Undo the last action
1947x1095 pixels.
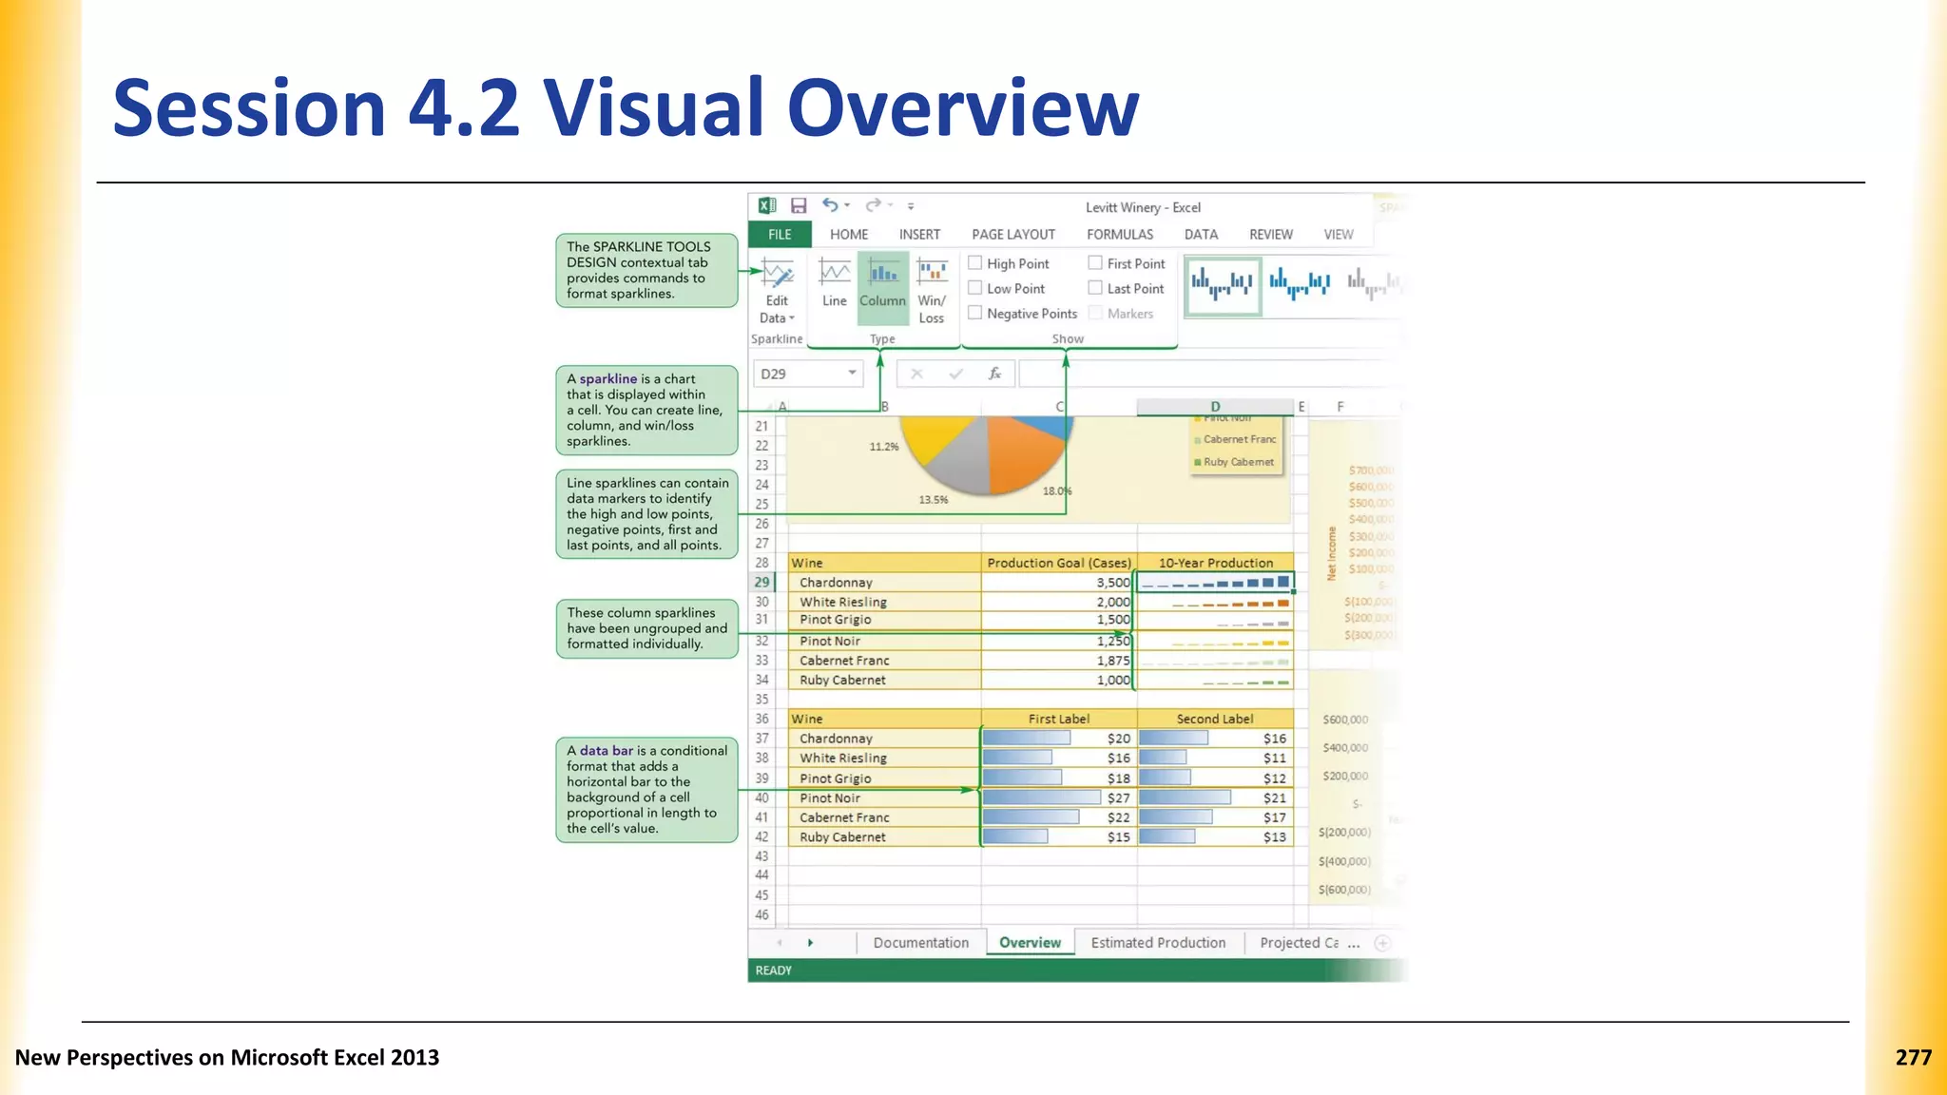click(x=830, y=205)
